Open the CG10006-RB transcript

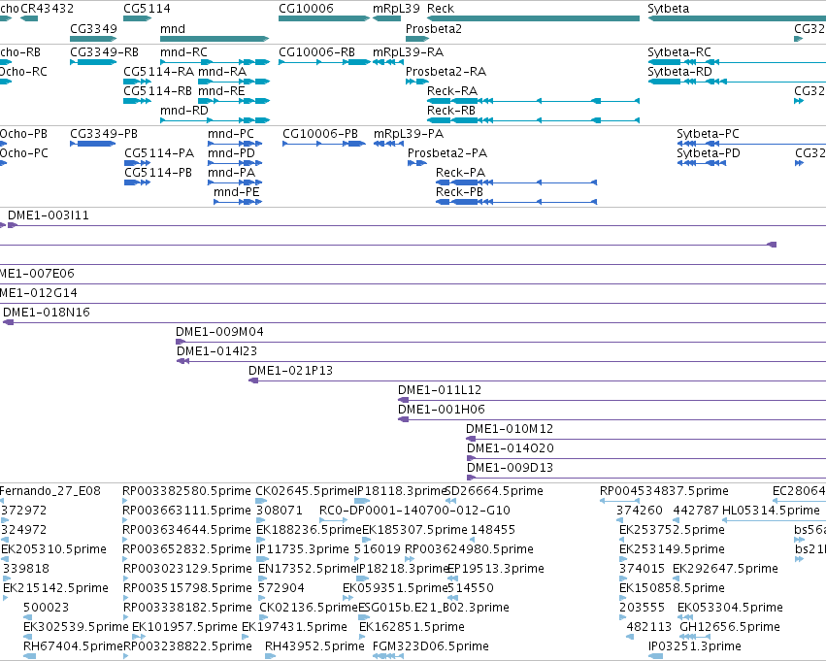(324, 62)
